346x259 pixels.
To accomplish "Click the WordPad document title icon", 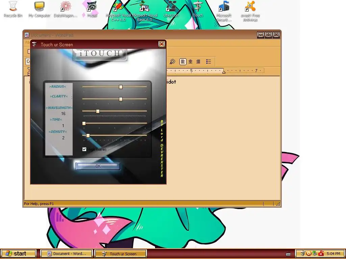I will click(x=27, y=35).
